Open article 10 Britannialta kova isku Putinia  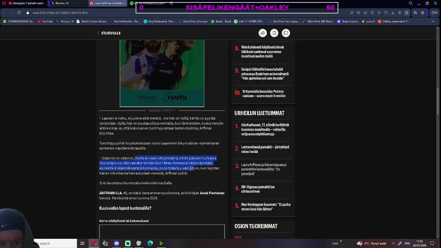coord(264,94)
